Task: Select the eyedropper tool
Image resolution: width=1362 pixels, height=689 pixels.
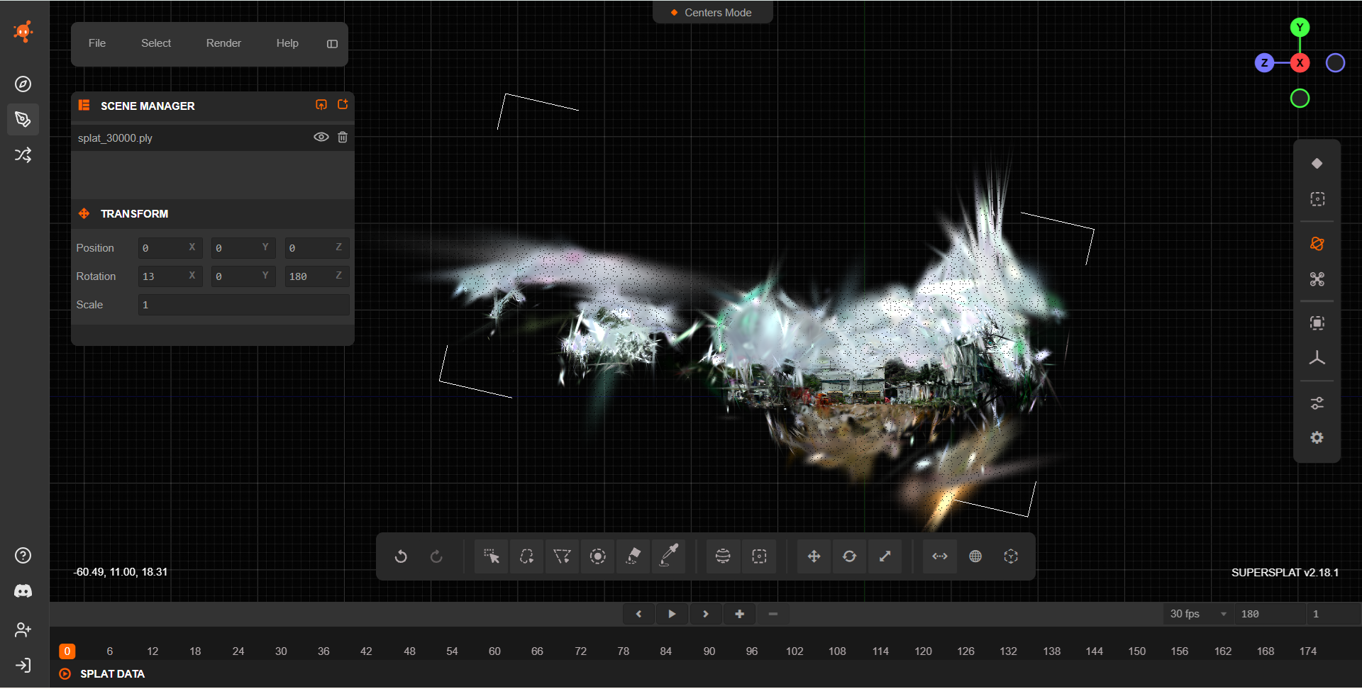Action: click(668, 556)
